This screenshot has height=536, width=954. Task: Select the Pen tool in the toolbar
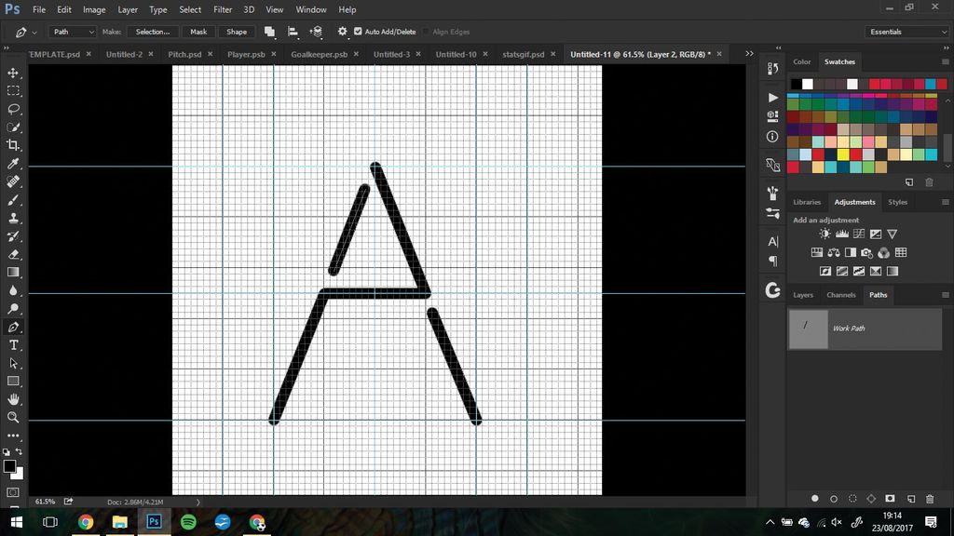tap(12, 327)
